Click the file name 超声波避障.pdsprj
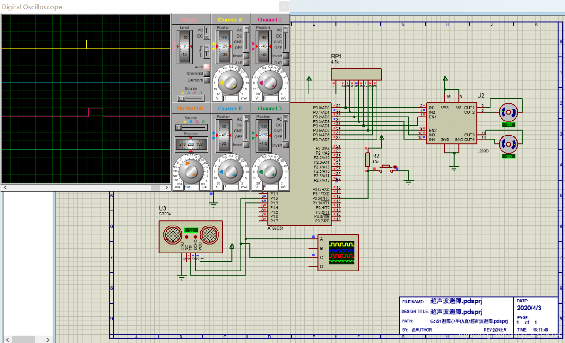565x343 pixels. click(456, 302)
